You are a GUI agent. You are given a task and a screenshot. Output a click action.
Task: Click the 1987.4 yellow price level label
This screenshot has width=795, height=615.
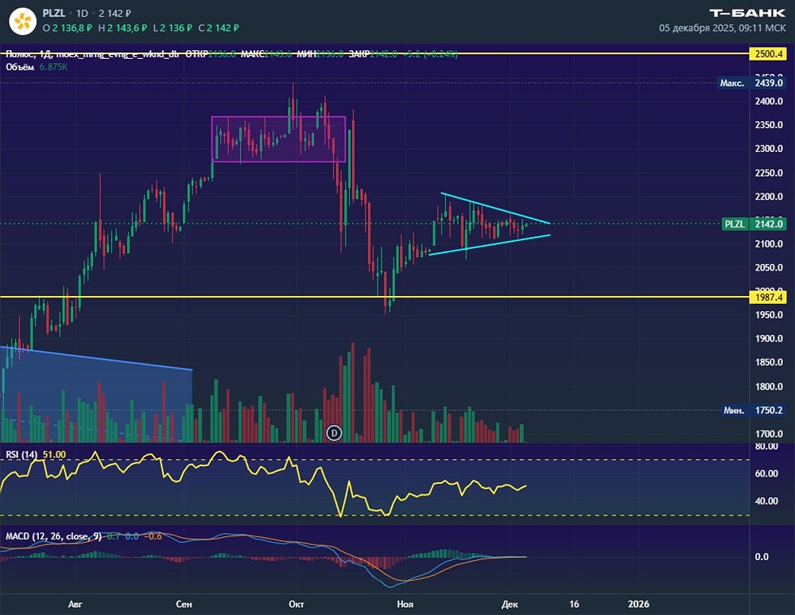pyautogui.click(x=768, y=298)
